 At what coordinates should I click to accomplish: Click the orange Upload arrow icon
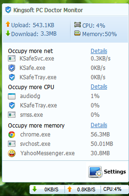point(8,24)
